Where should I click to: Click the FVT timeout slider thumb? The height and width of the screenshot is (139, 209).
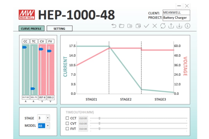[x=99, y=128]
